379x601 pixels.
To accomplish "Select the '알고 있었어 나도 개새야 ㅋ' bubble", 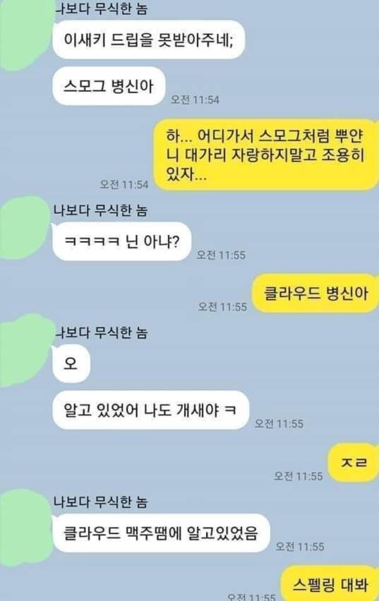I will pos(150,410).
